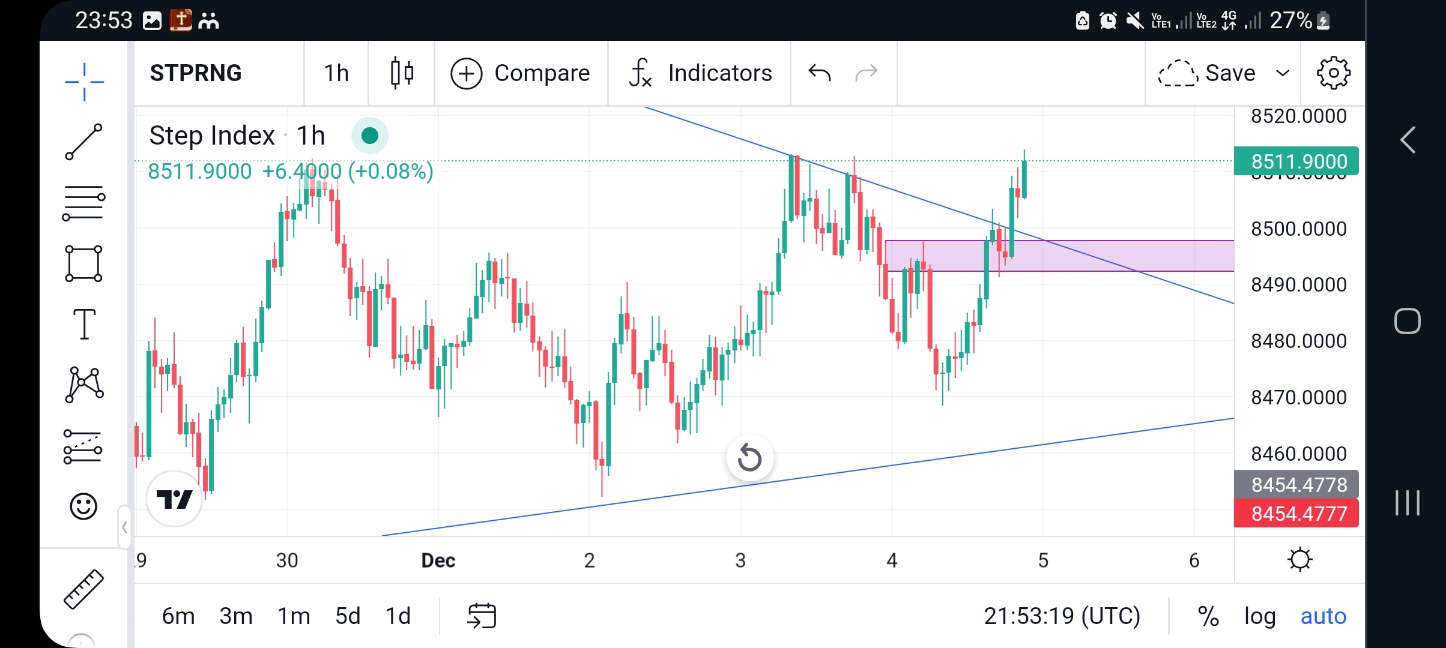Change the candlestick chart style
This screenshot has width=1446, height=648.
coord(402,73)
